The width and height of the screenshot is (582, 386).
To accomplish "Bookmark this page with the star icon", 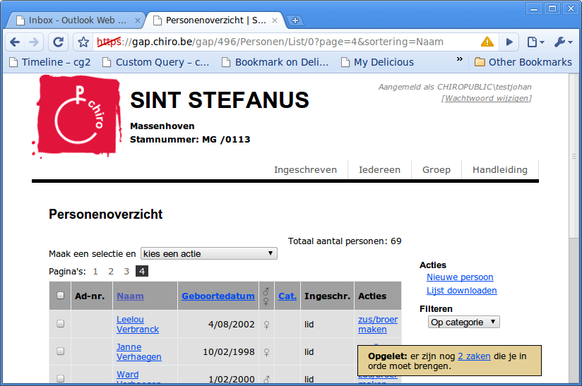I will [x=83, y=42].
